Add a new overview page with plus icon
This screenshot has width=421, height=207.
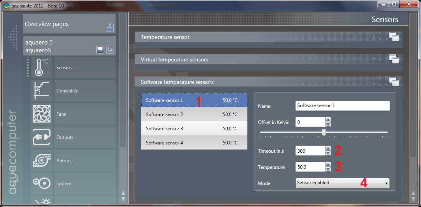(109, 28)
